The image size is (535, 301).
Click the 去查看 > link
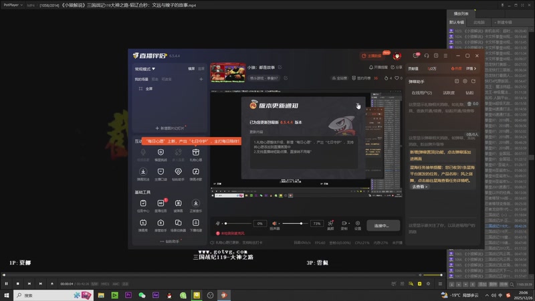[419, 187]
